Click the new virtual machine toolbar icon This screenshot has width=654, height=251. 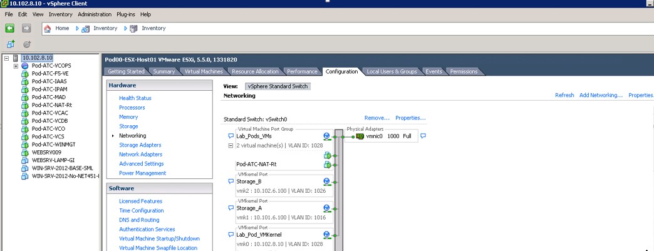tap(11, 44)
